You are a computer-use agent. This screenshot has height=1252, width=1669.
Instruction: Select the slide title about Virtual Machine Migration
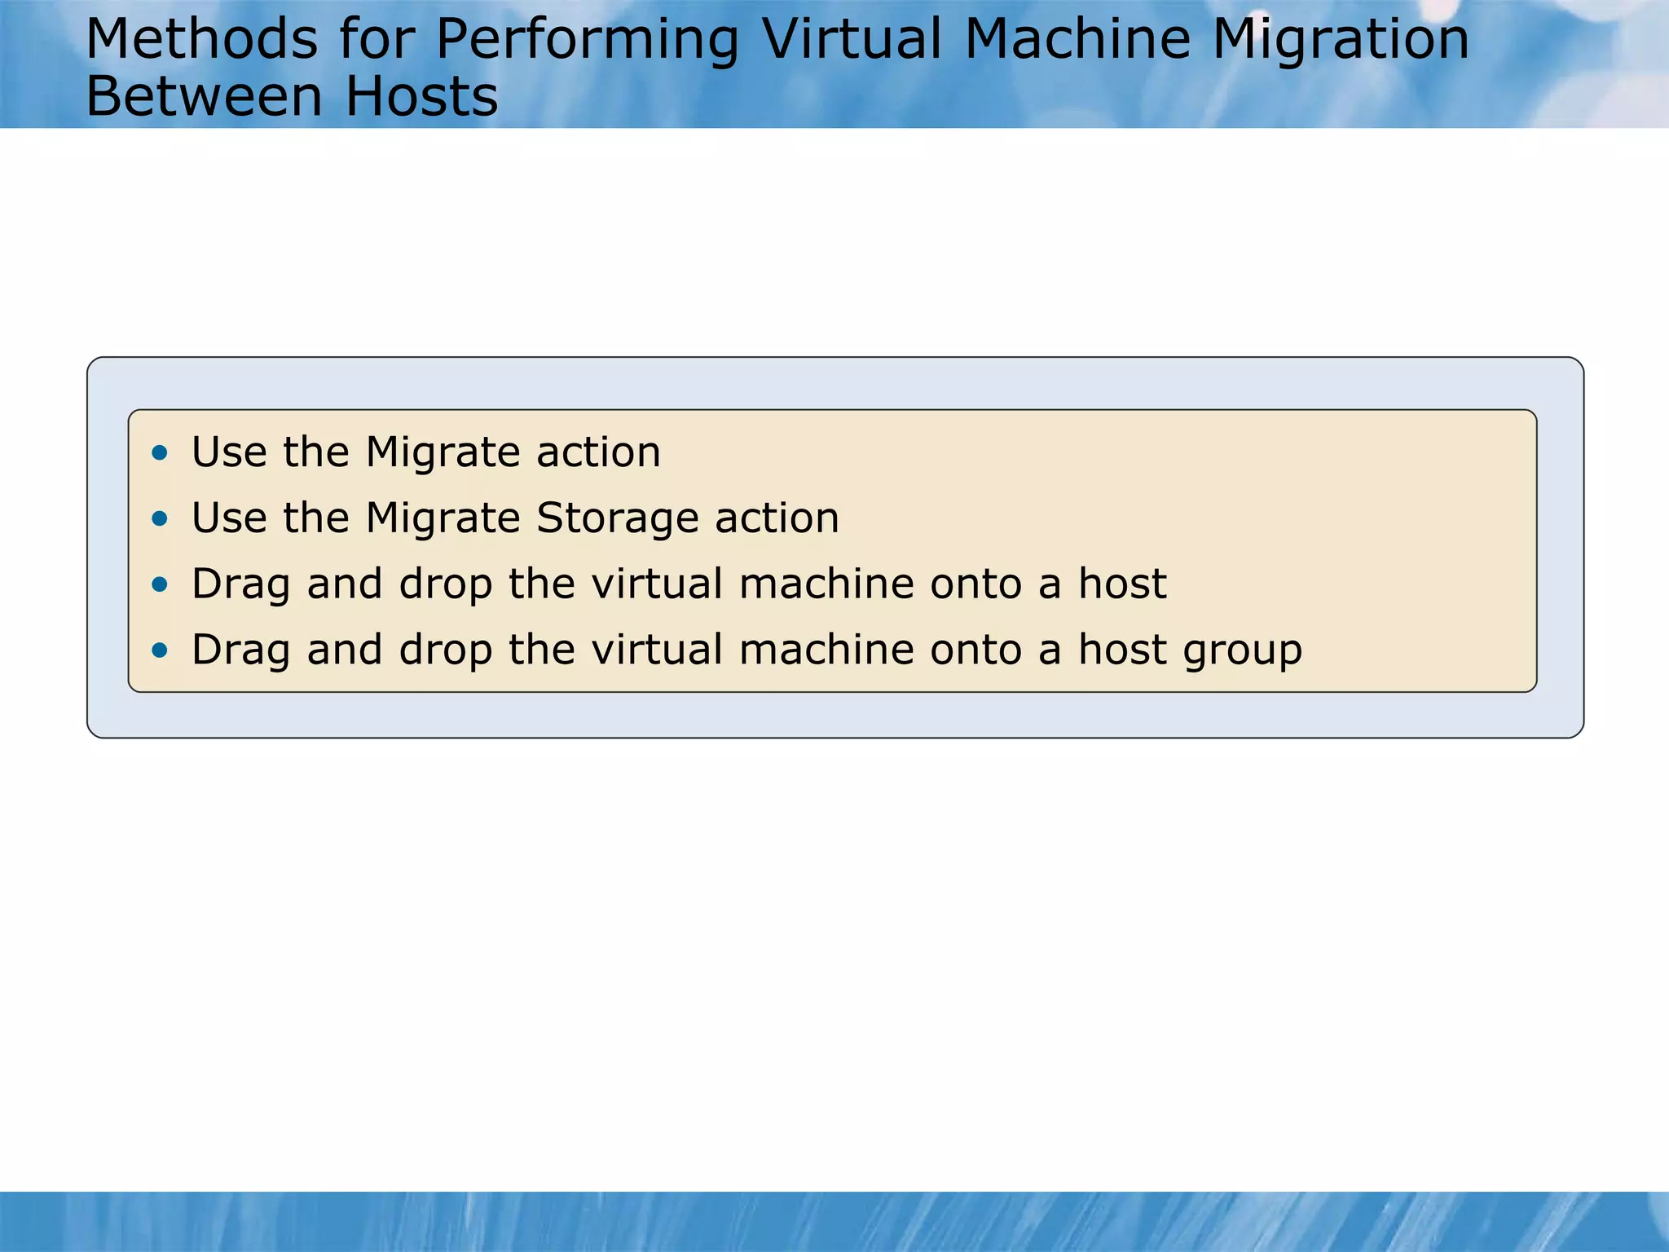tap(777, 68)
